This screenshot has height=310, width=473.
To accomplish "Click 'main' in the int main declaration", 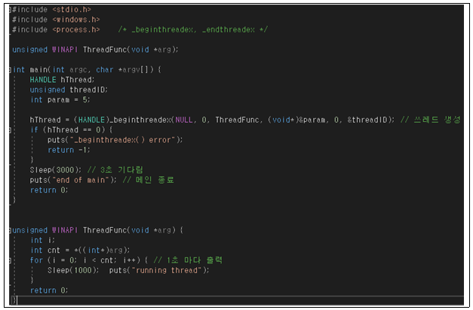I will (x=38, y=70).
